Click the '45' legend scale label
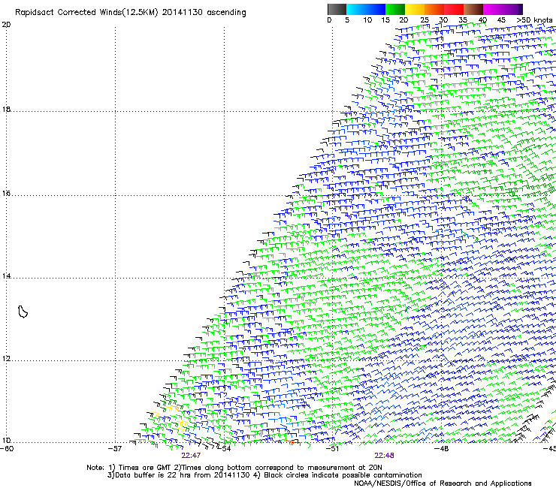 (x=501, y=20)
